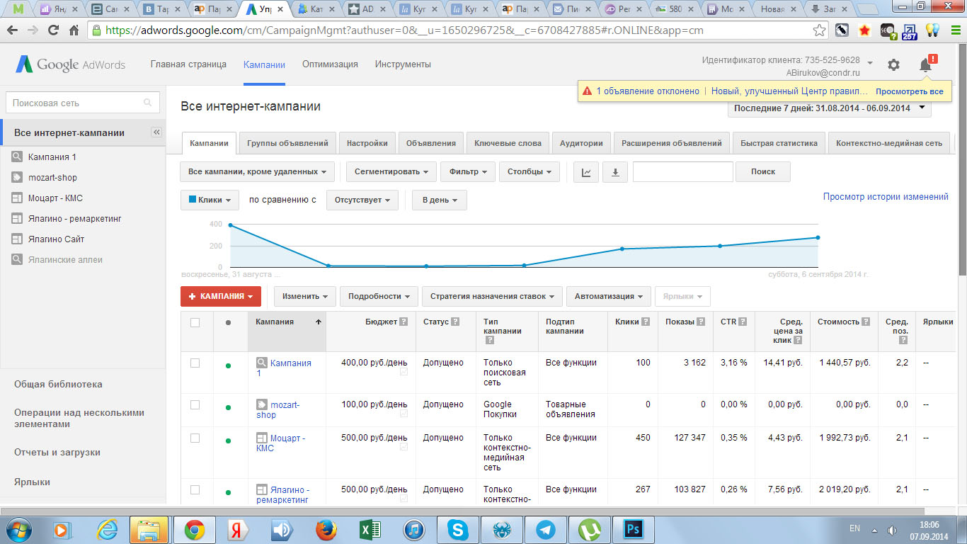Open the Инструменты top menu
This screenshot has width=967, height=544.
pos(403,64)
